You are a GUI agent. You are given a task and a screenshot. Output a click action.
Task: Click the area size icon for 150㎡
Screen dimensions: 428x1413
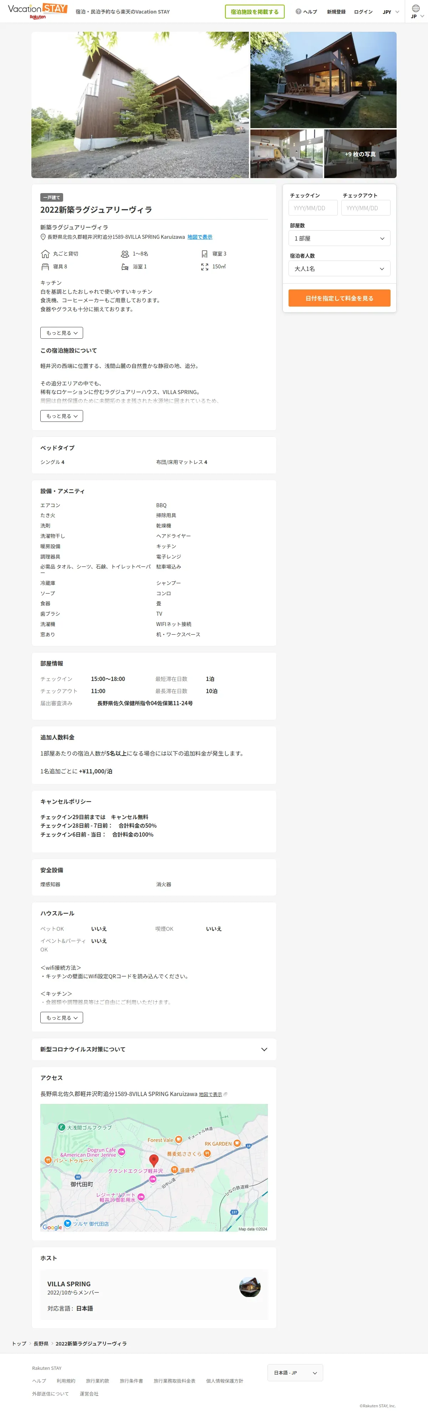tap(204, 267)
